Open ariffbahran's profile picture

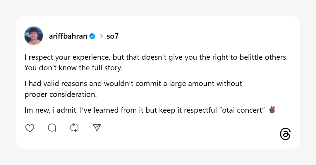click(34, 36)
